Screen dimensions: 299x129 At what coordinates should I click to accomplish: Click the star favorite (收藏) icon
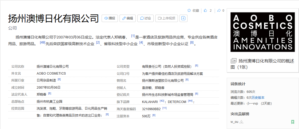click(189, 10)
